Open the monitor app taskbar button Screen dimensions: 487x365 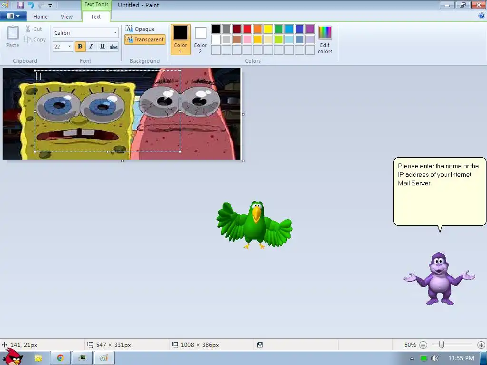click(x=82, y=358)
